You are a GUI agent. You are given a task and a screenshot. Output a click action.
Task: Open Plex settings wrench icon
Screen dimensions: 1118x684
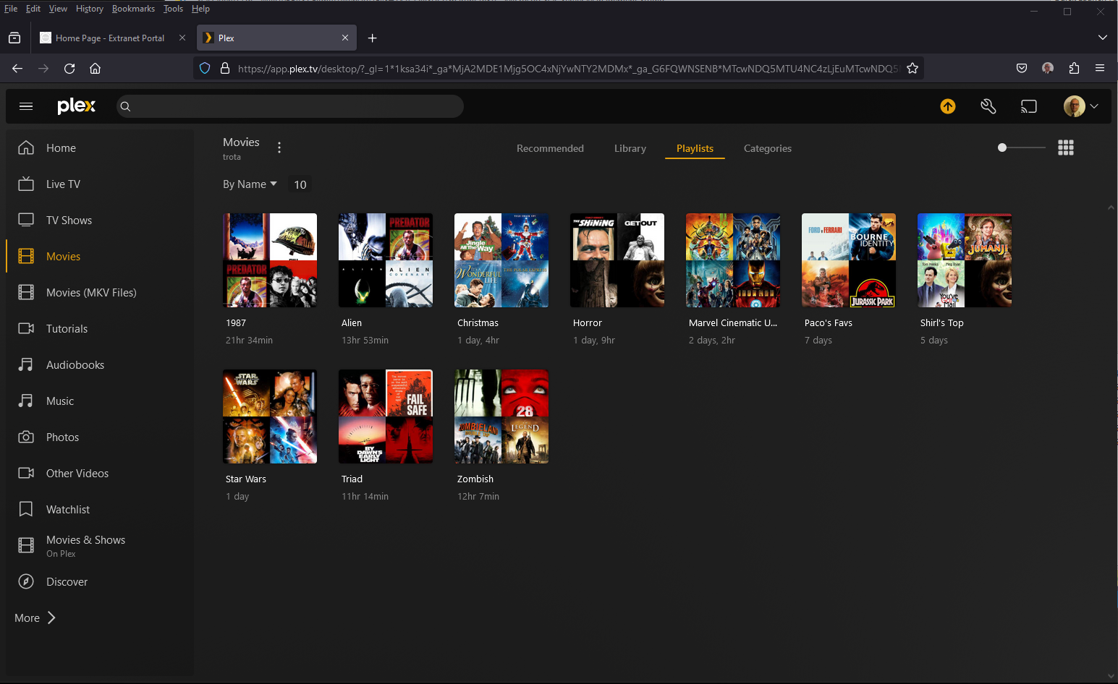pyautogui.click(x=988, y=106)
